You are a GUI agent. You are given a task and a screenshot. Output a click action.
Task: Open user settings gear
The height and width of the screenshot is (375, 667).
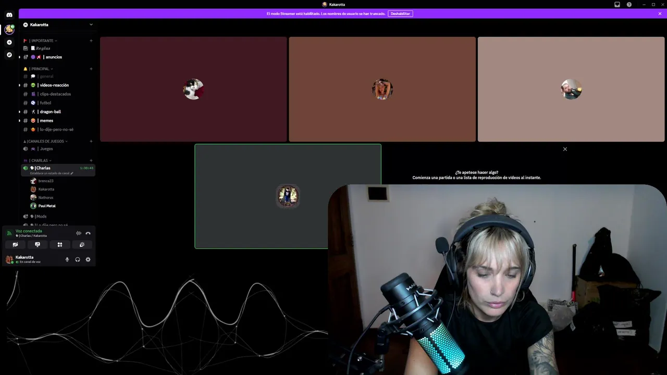tap(88, 259)
